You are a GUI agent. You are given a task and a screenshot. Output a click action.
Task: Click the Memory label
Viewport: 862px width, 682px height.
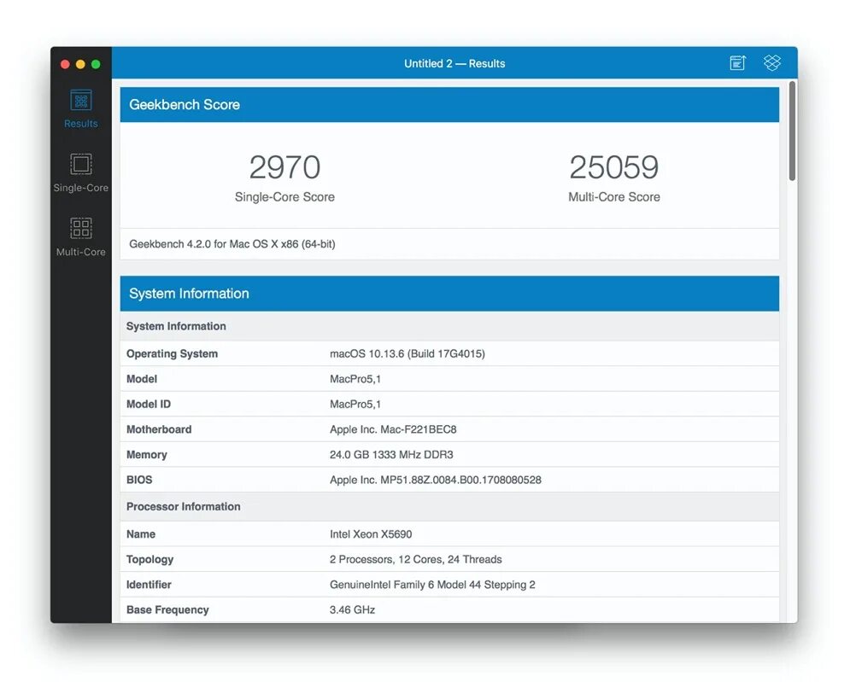click(x=147, y=455)
